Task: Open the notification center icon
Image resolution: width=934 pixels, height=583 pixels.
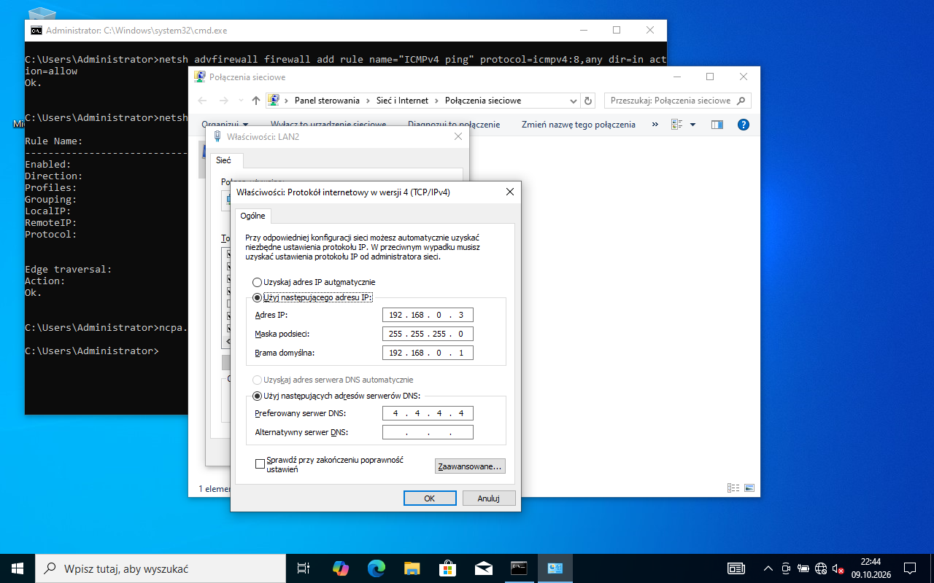Action: [x=910, y=568]
